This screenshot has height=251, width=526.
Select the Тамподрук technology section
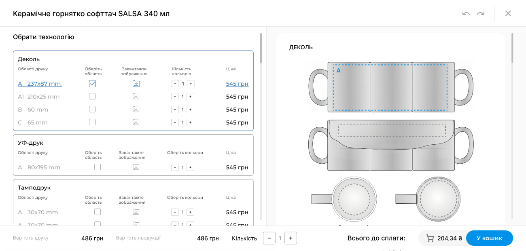(x=34, y=188)
